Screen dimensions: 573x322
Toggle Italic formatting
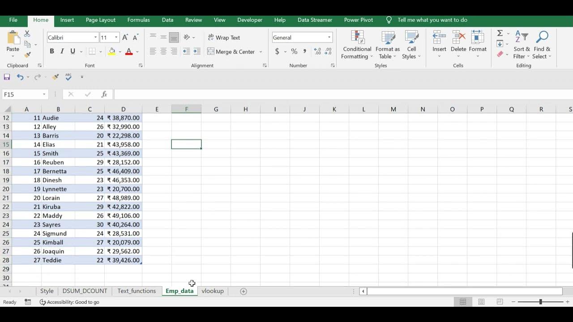pos(62,51)
